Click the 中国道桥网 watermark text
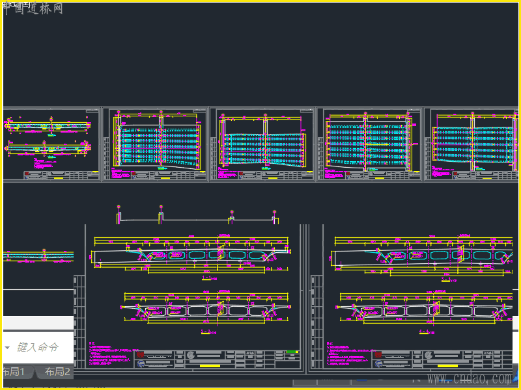Viewport: 521px width, 390px height. (33, 8)
